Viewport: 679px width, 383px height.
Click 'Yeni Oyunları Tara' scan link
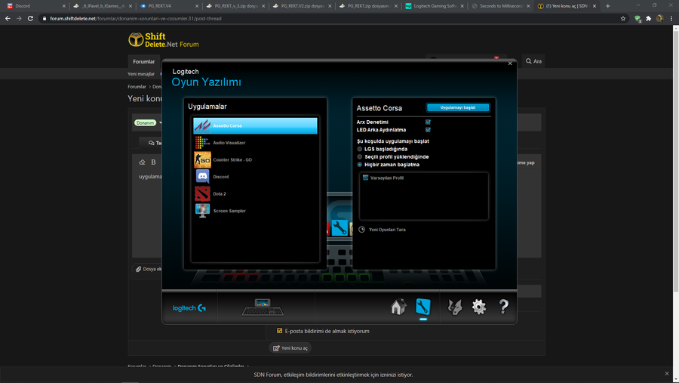click(386, 230)
